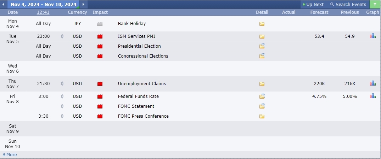Image resolution: width=381 pixels, height=159 pixels.
Task: Go to previous week arrow
Action: 3,4
